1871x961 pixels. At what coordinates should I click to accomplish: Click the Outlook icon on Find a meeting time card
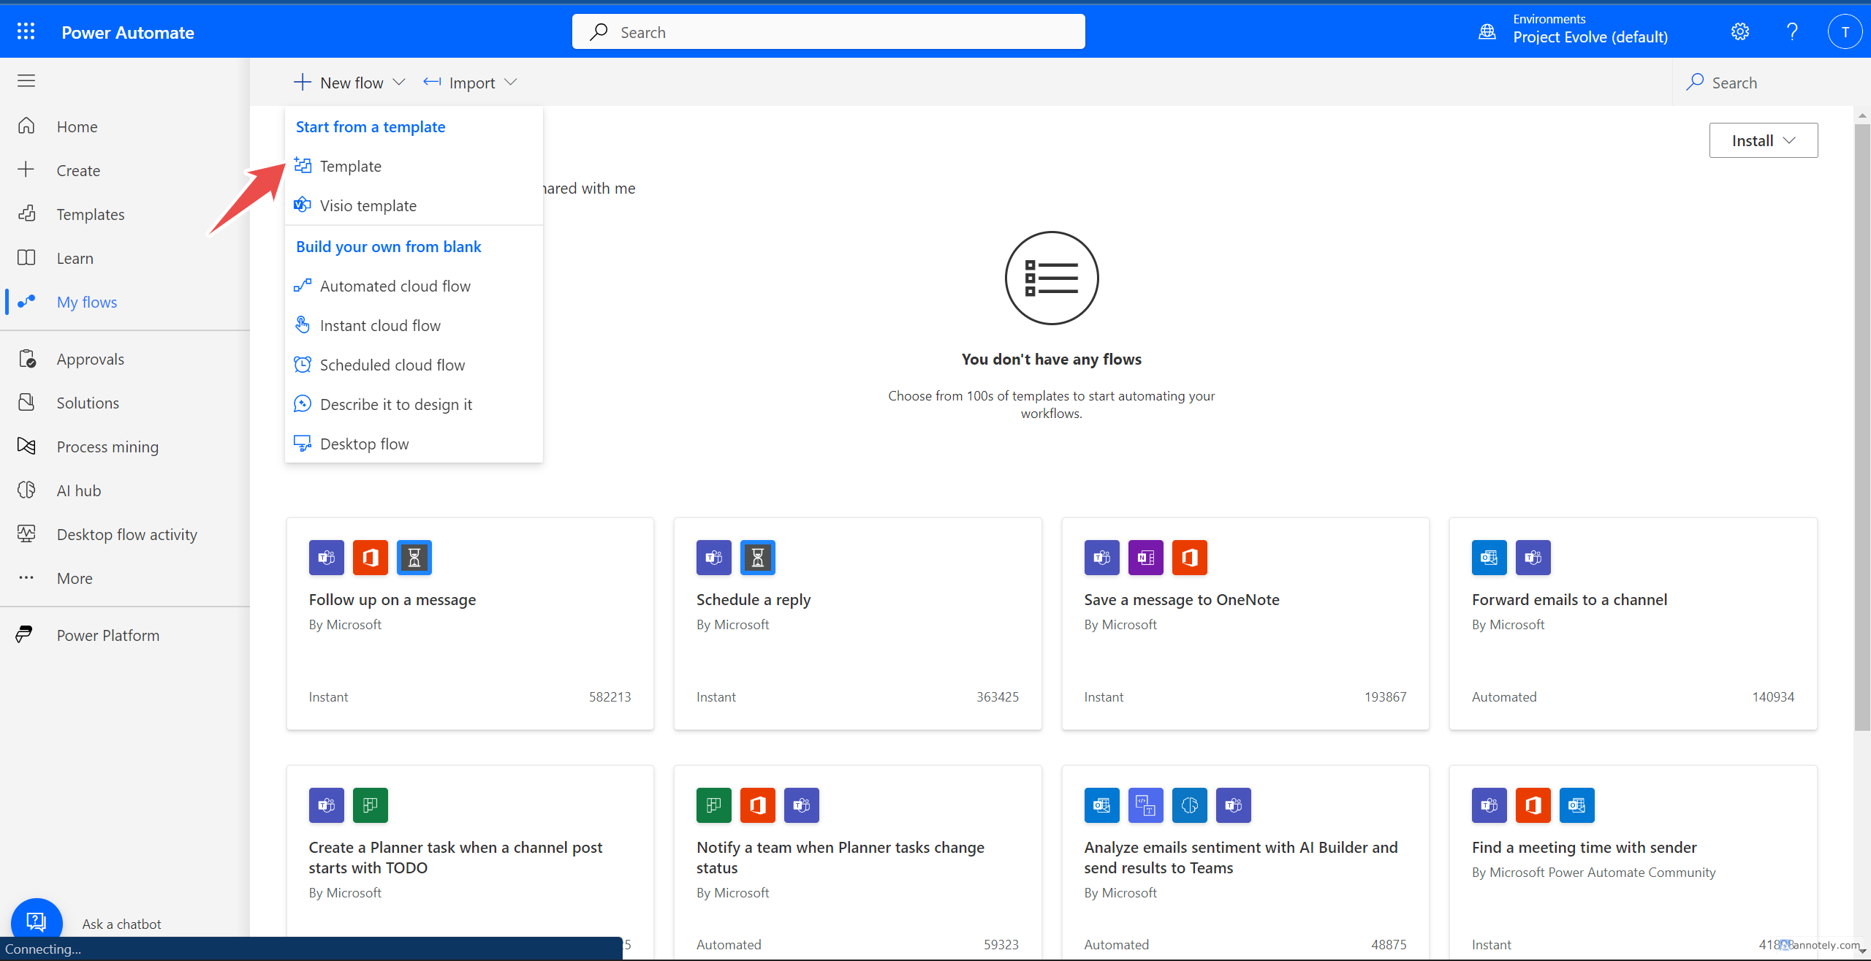click(x=1577, y=805)
